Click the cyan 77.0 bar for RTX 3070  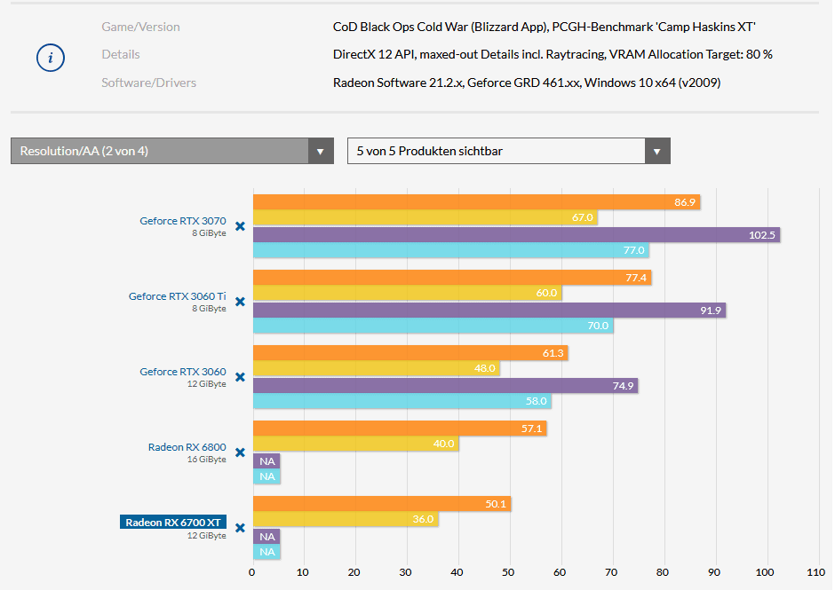[x=451, y=250]
